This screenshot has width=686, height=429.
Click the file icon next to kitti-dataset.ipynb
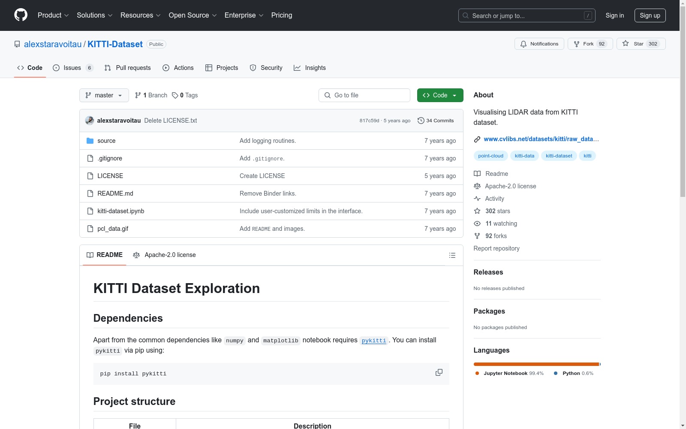(x=90, y=211)
